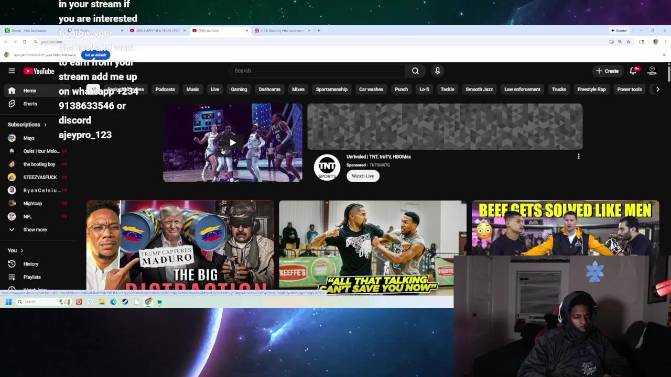This screenshot has height=377, width=671.
Task: Select the Freestyle Rap chip
Action: tap(591, 90)
